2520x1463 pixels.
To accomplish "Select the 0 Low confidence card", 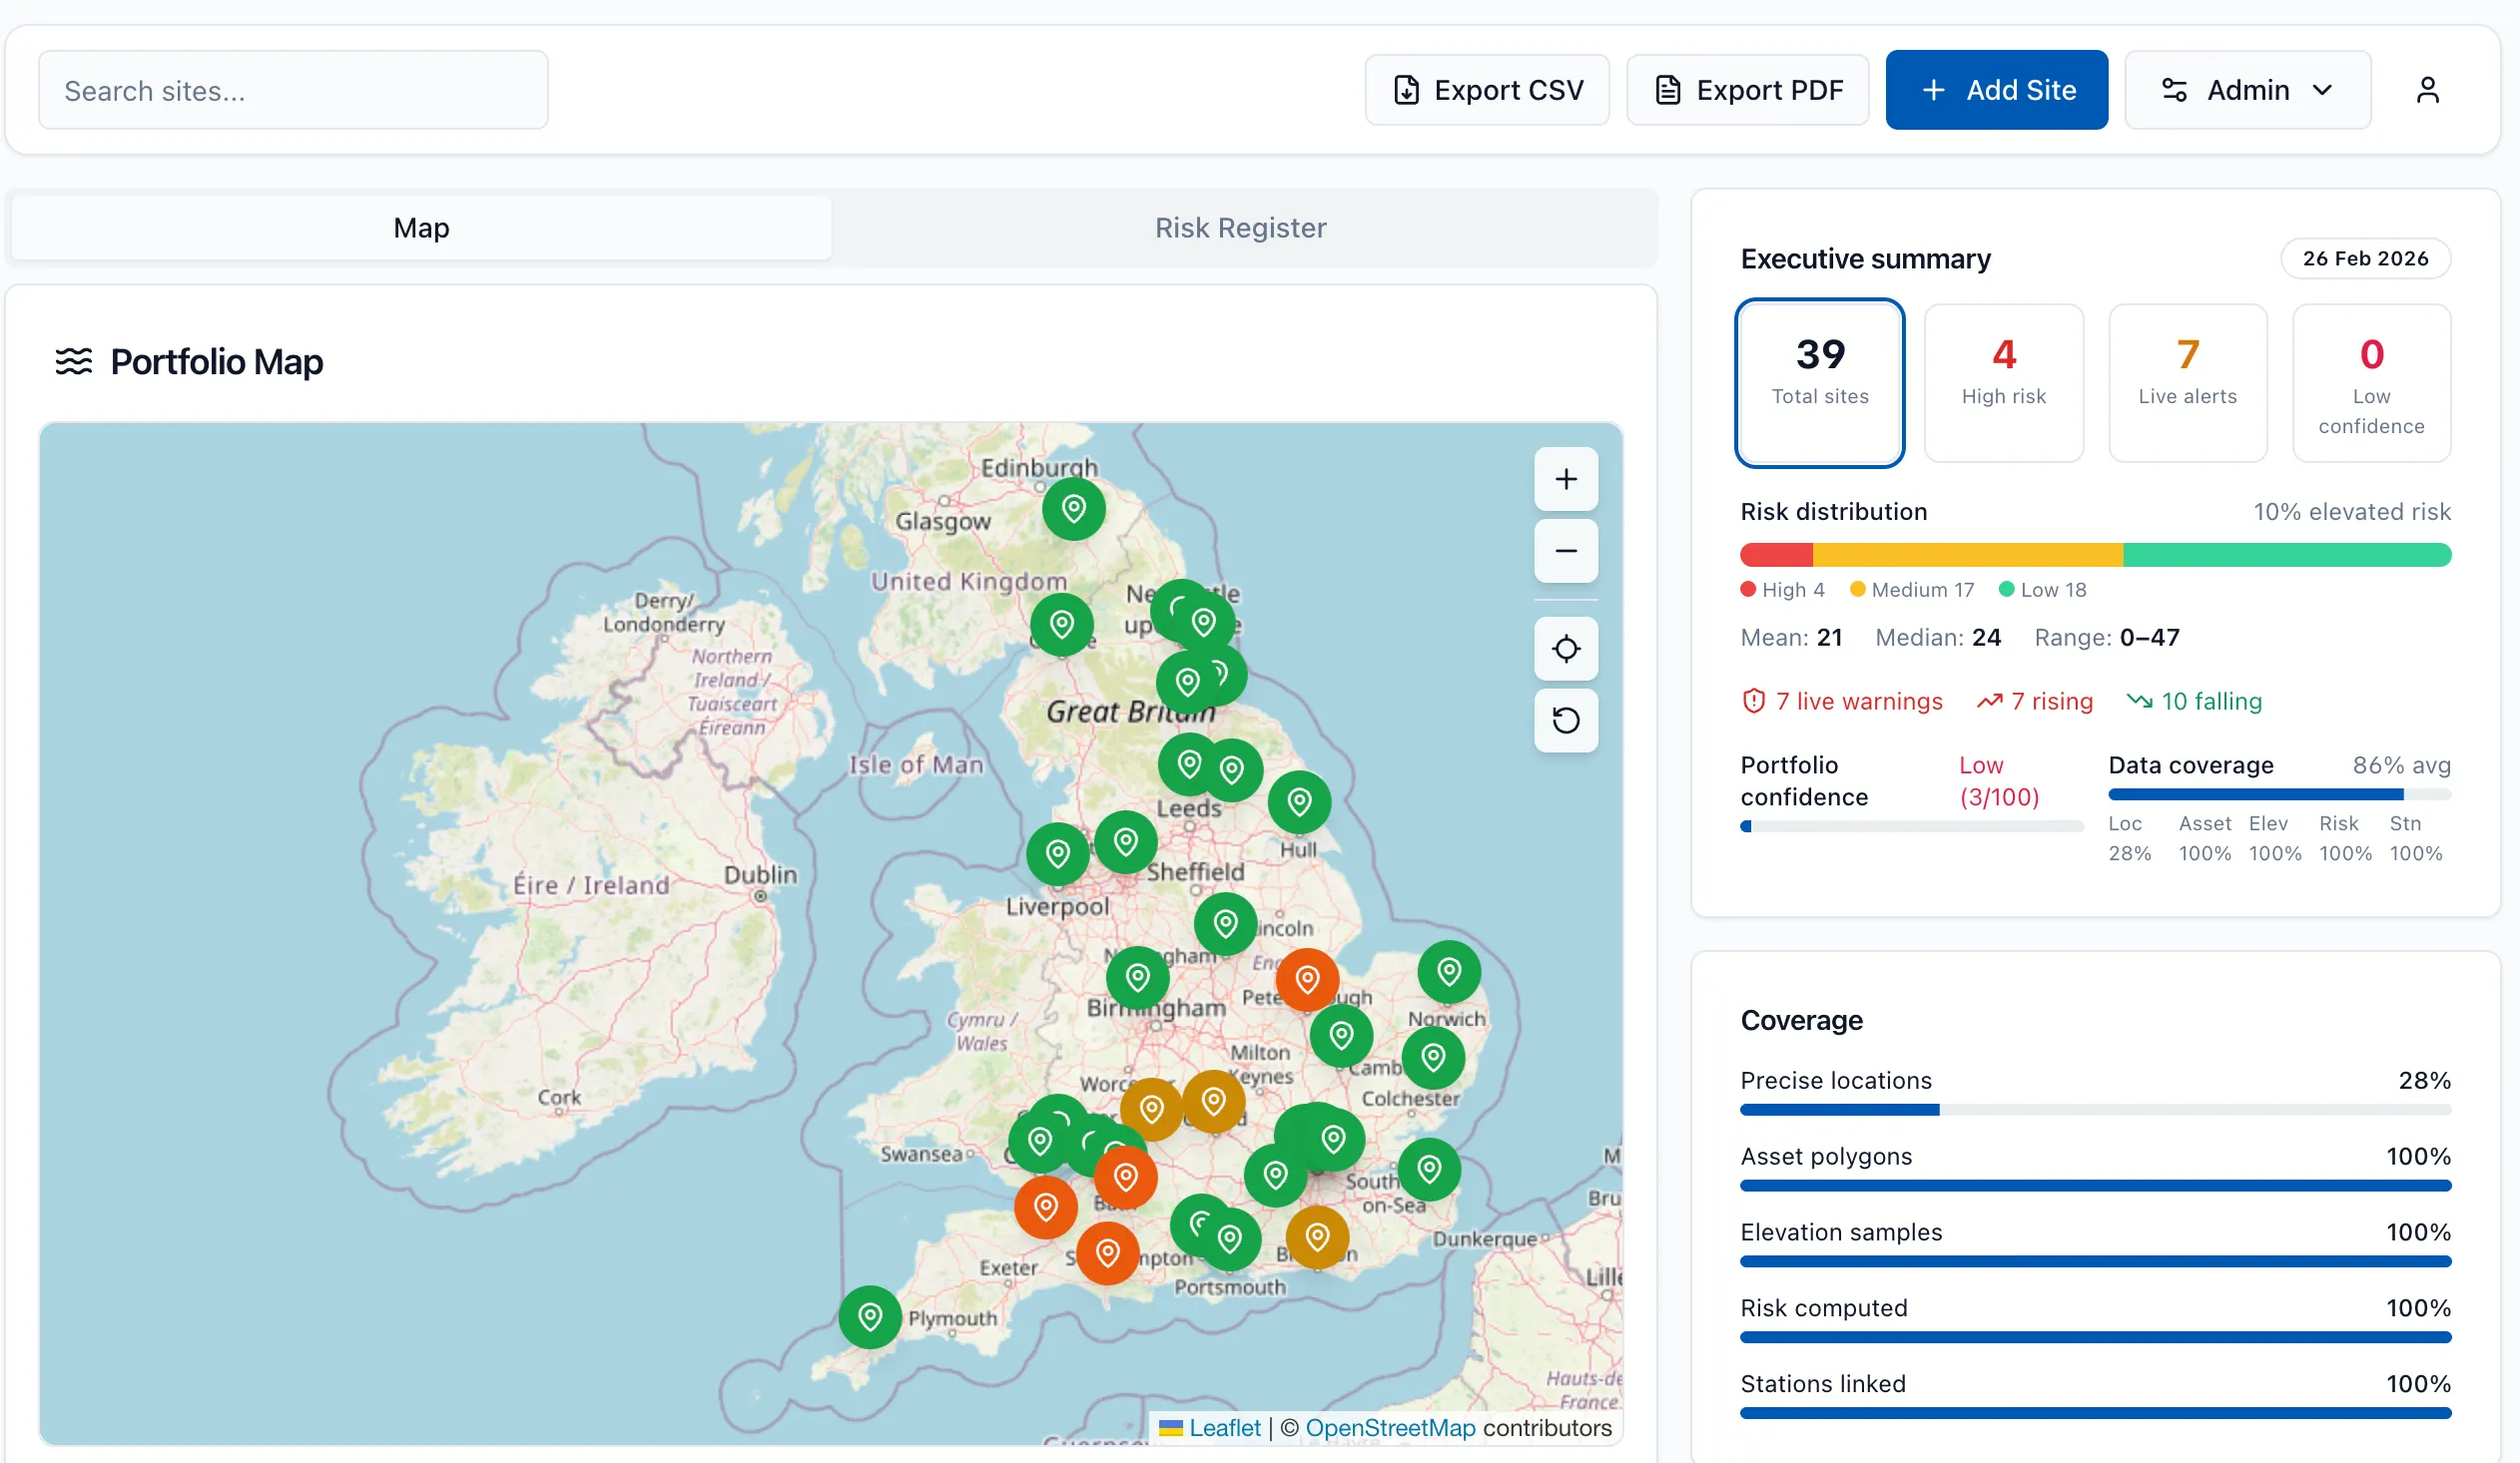I will pyautogui.click(x=2371, y=383).
